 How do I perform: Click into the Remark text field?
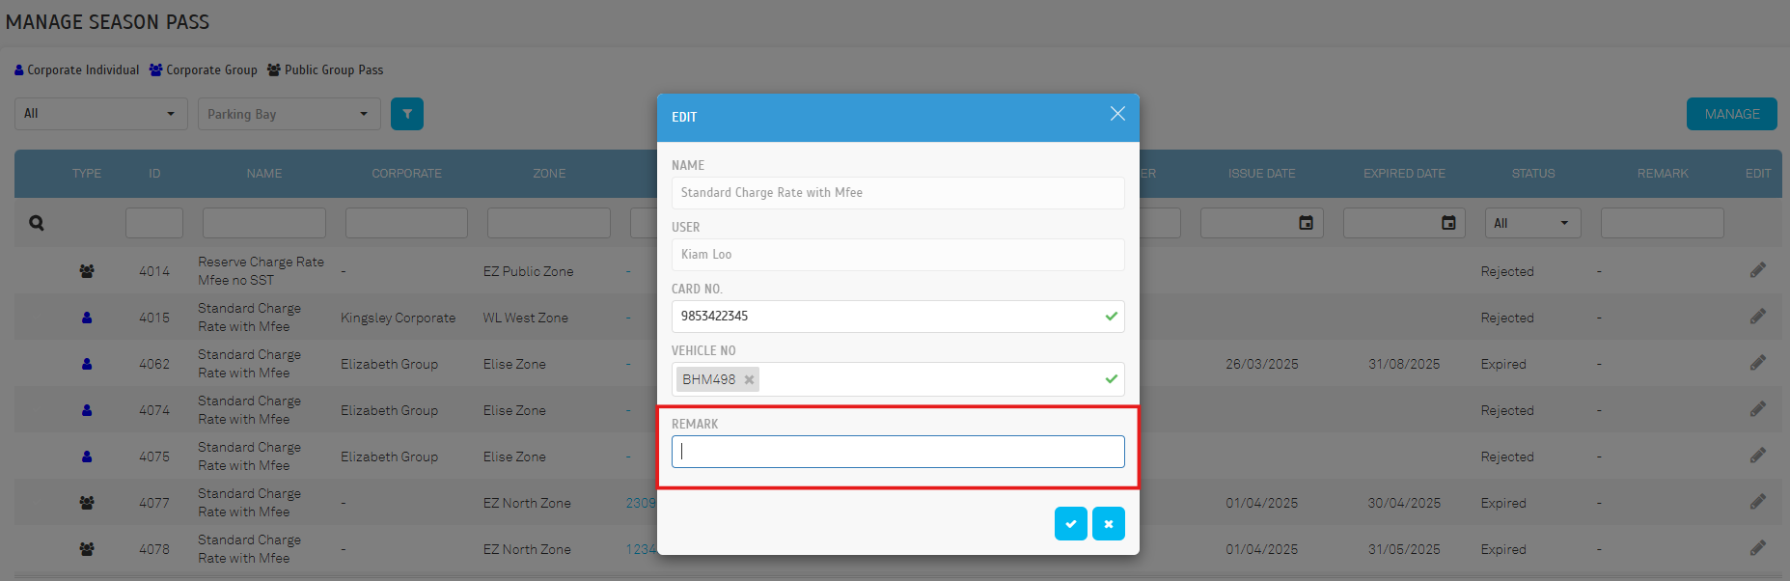click(x=897, y=452)
